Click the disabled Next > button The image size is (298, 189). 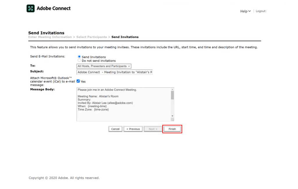pos(153,129)
